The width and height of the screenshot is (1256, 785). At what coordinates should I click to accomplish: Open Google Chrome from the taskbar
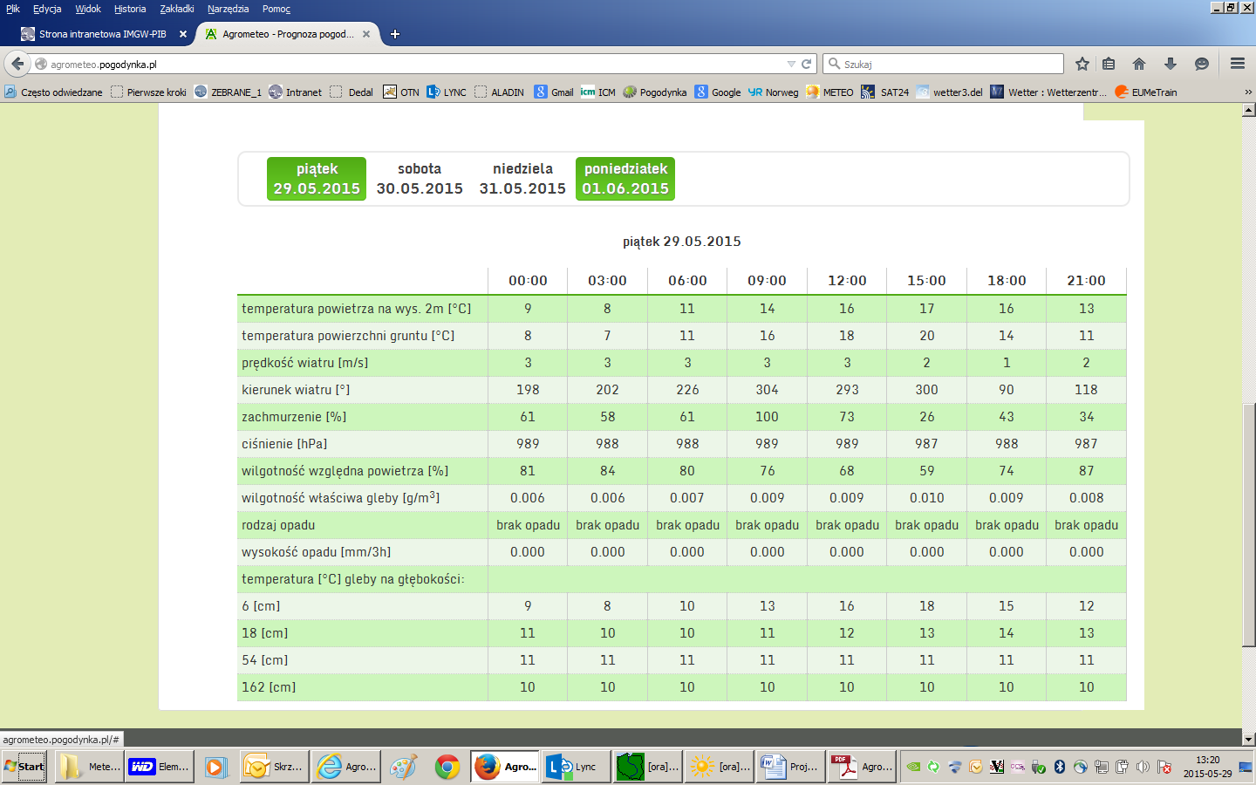447,767
